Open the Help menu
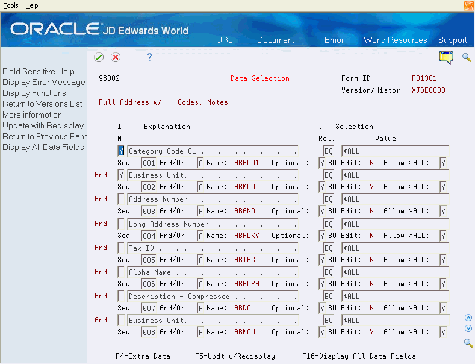475x364 pixels. pos(32,5)
